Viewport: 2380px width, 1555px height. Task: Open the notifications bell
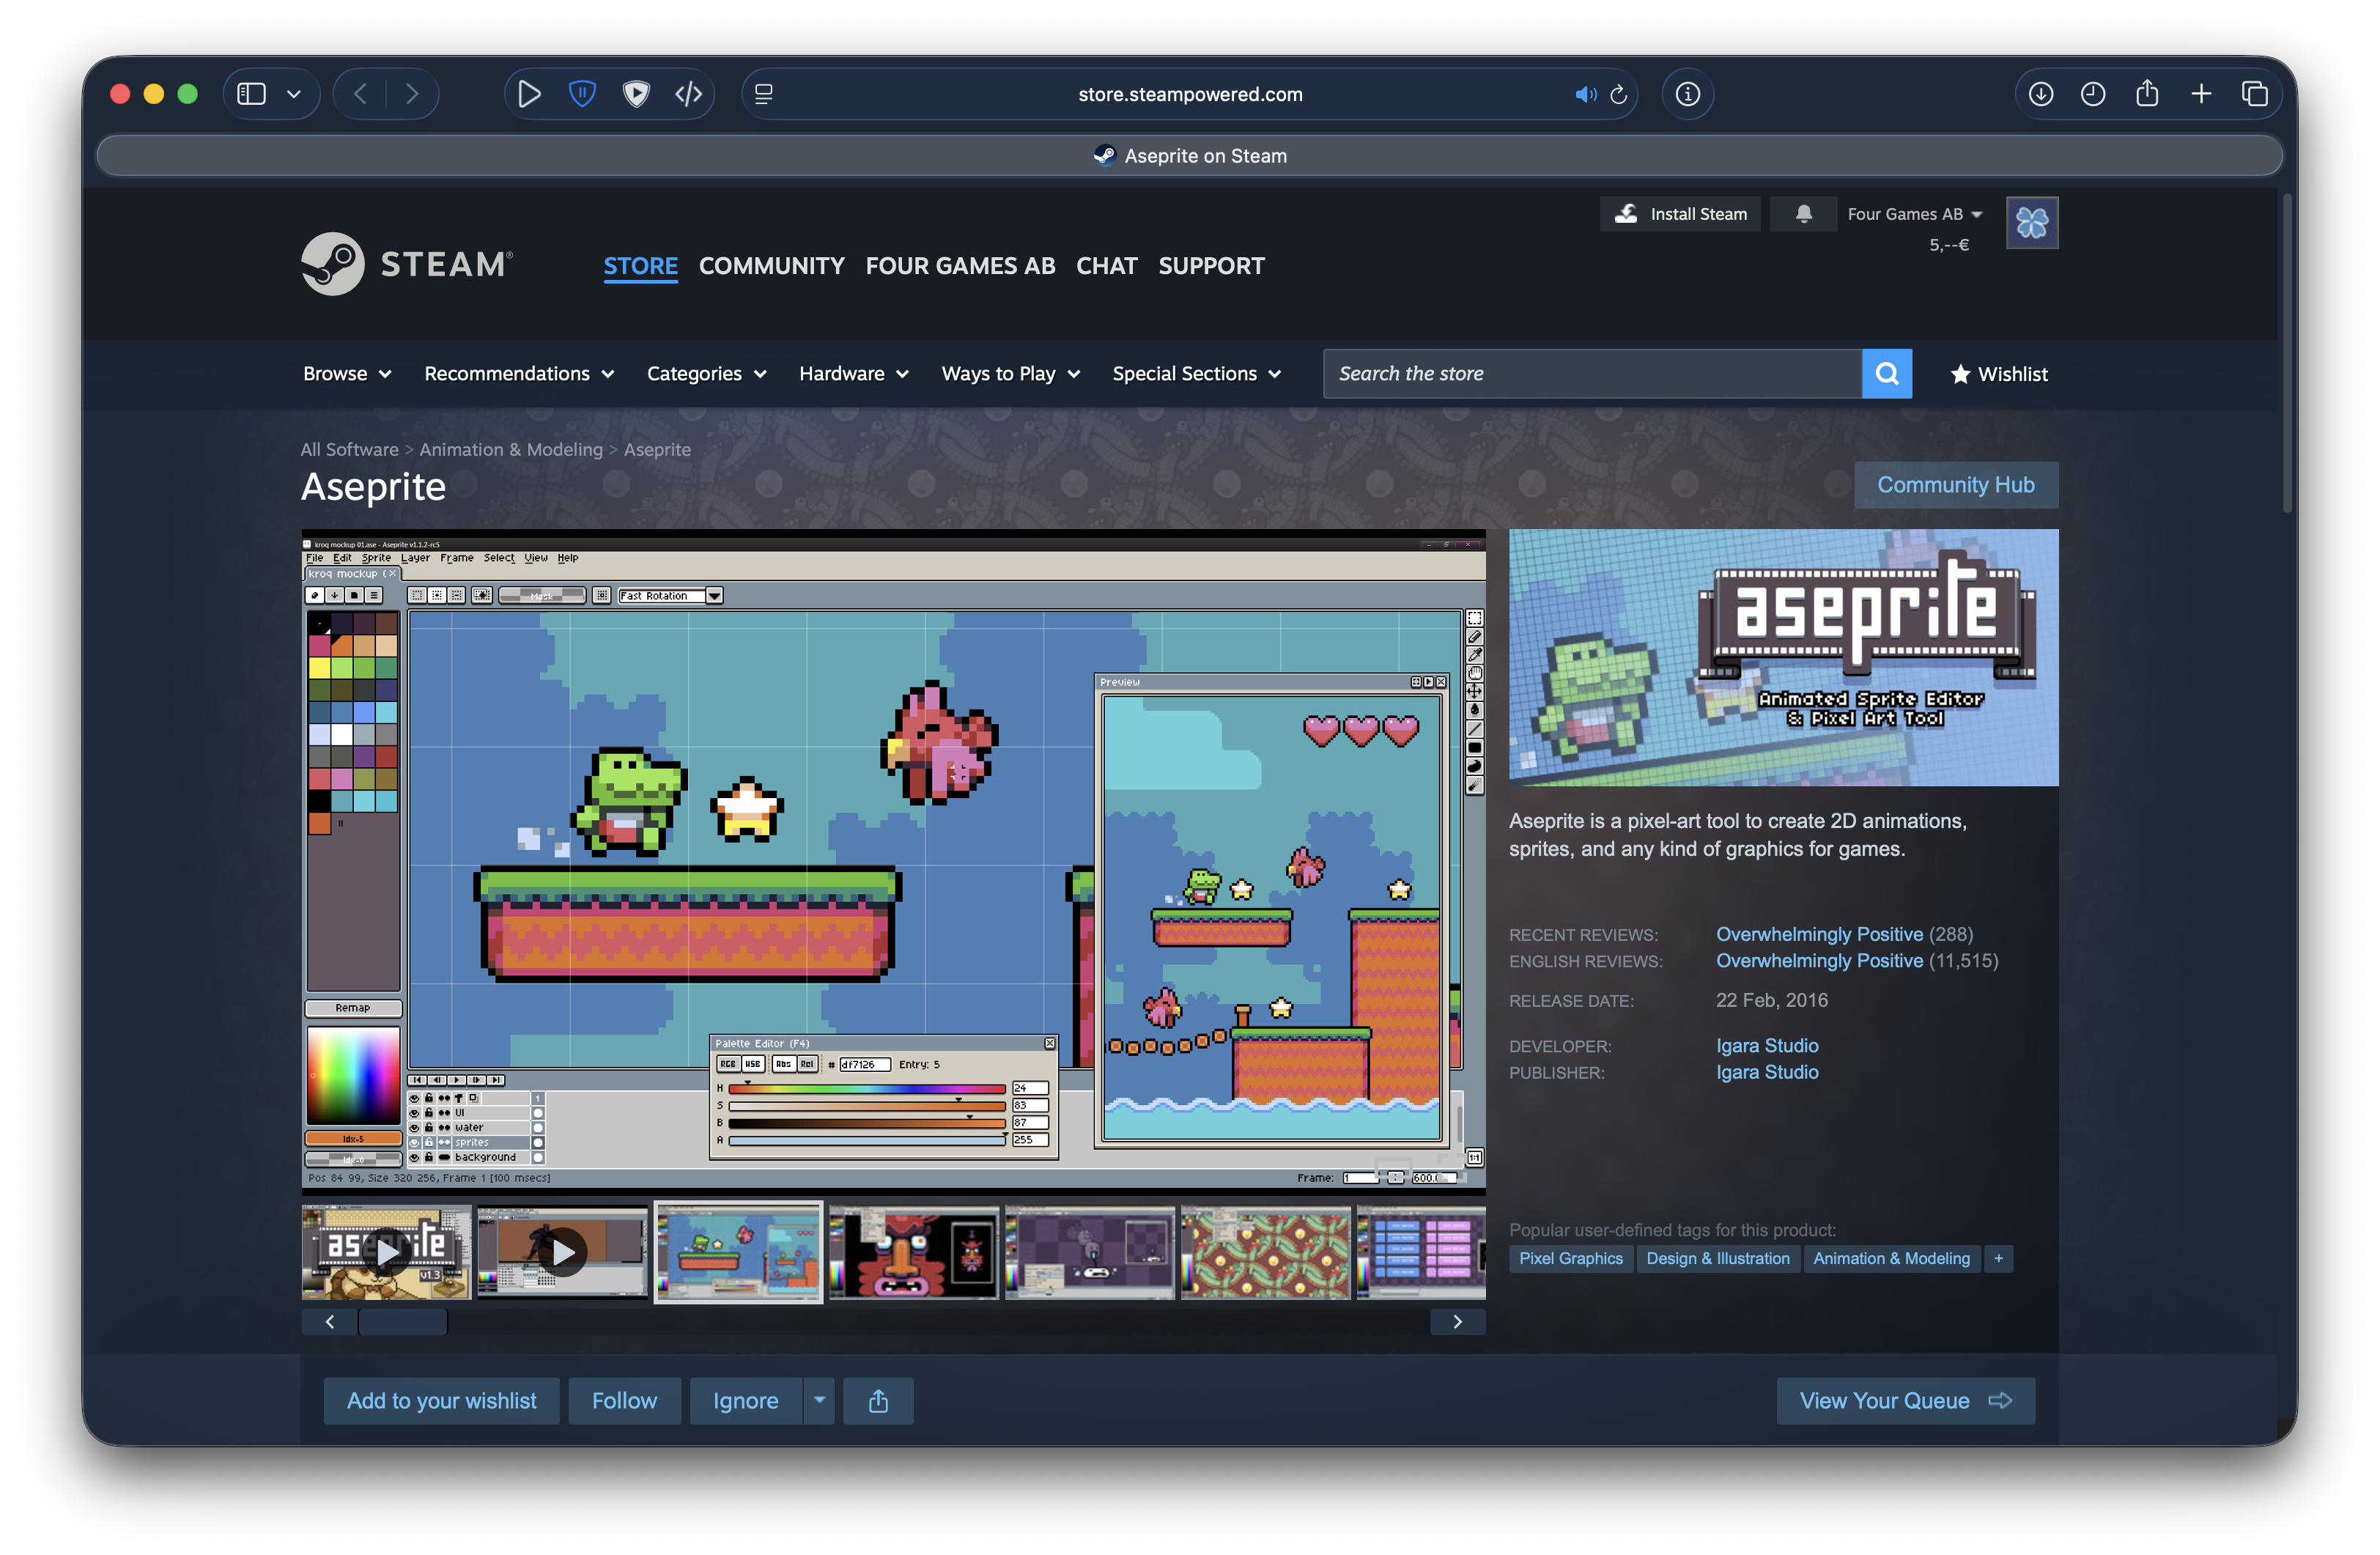[1803, 214]
